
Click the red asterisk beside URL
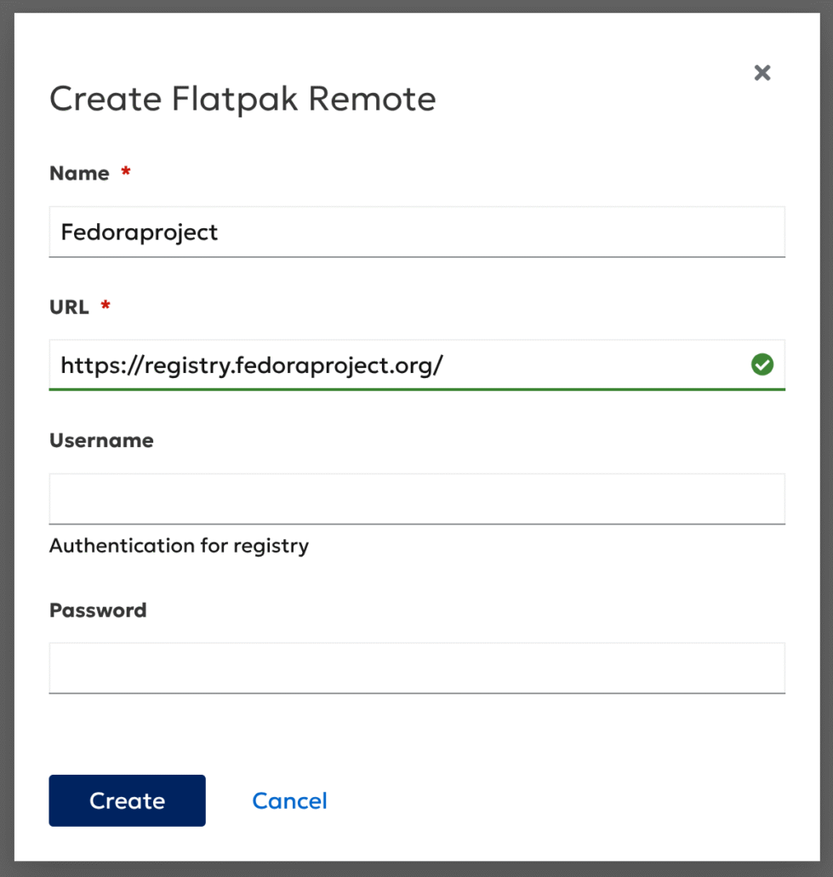pos(106,307)
